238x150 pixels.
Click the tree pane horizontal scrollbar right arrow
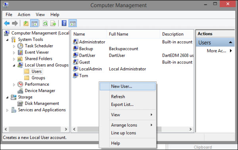pyautogui.click(x=66, y=129)
